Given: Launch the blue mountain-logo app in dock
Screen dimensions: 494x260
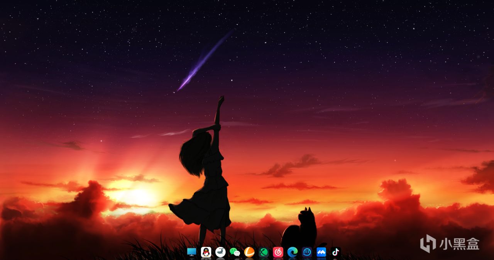Looking at the screenshot, I should pos(321,252).
